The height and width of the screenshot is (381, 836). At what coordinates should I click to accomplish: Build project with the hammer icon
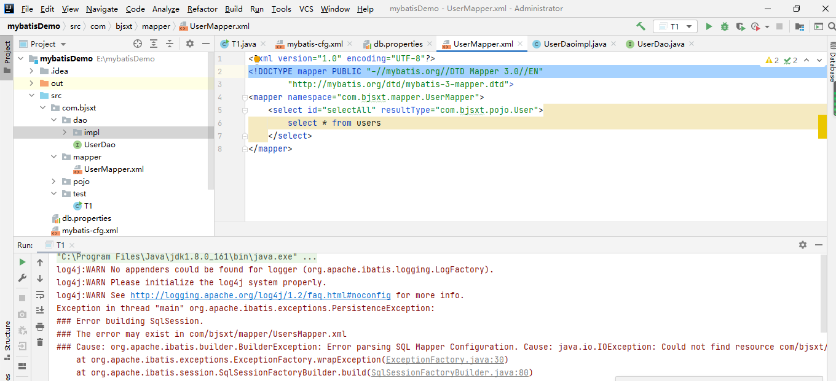641,26
